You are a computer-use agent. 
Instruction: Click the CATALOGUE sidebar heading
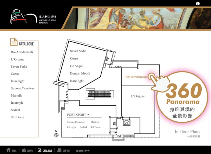[26, 44]
